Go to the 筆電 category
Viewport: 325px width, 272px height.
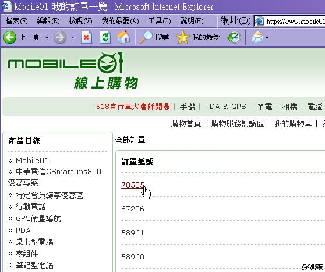(264, 107)
